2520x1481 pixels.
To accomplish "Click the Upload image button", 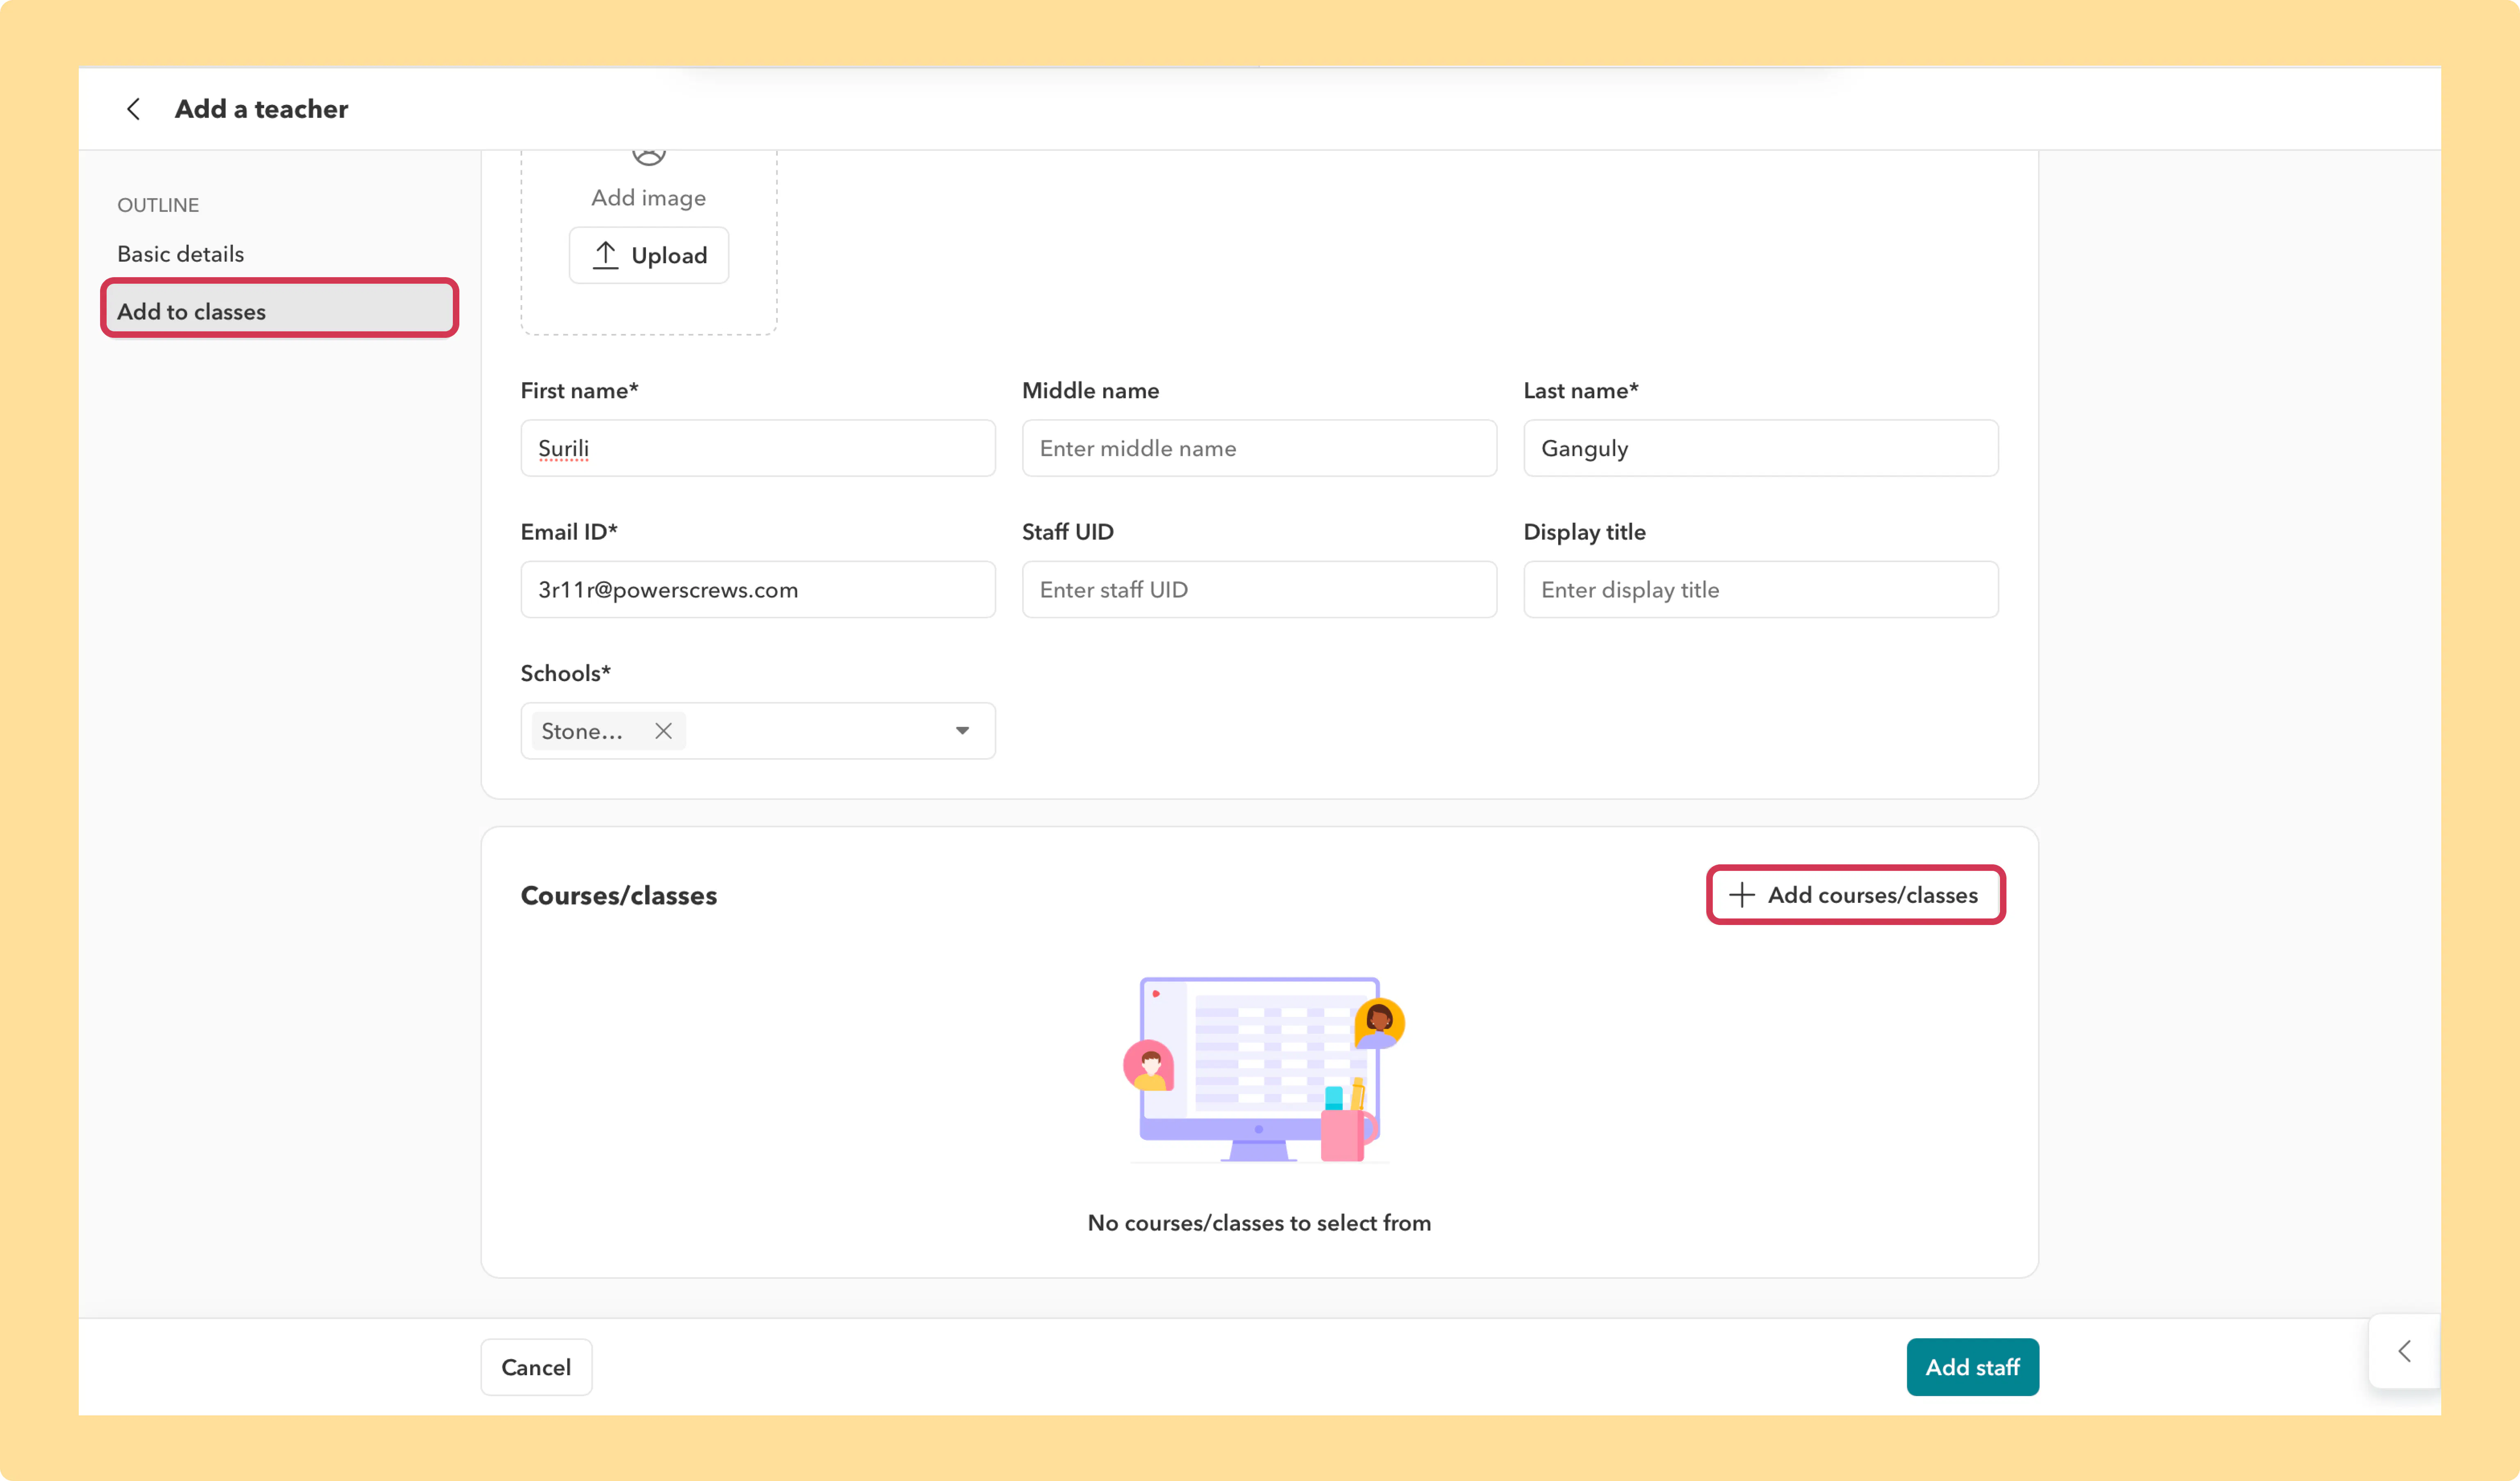I will (649, 255).
